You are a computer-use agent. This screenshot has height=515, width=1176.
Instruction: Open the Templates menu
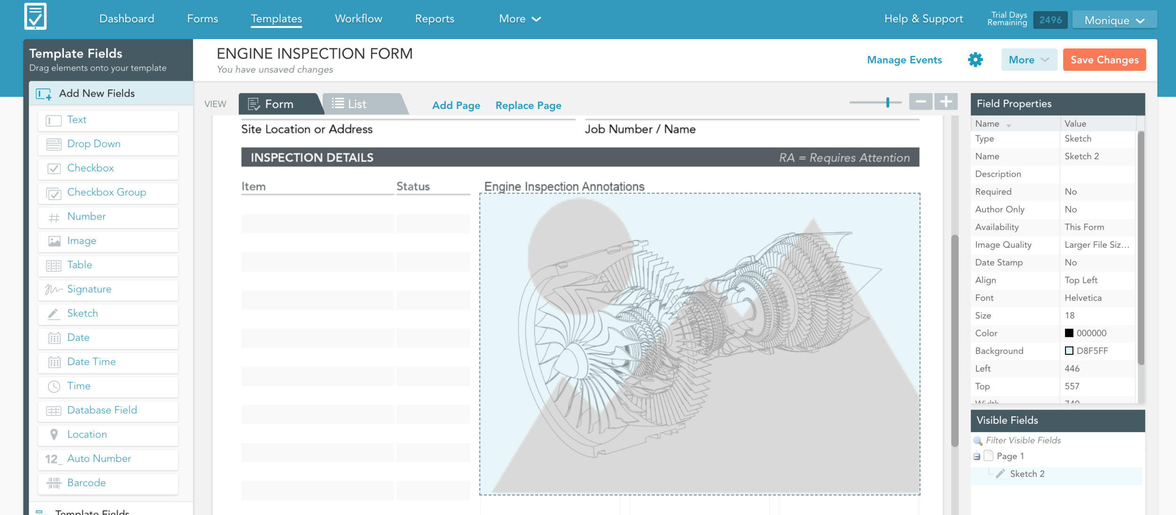(x=276, y=19)
